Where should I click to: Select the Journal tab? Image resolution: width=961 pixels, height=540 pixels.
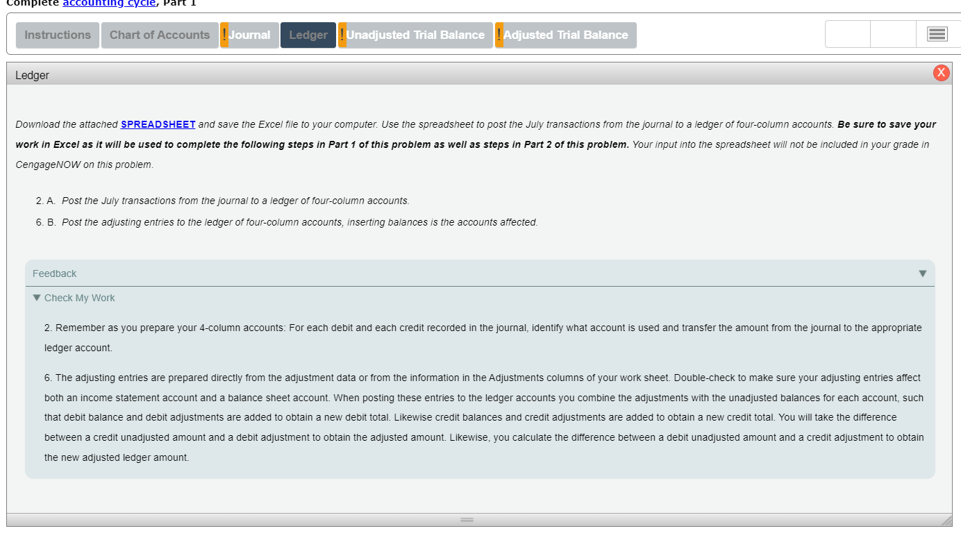[250, 35]
